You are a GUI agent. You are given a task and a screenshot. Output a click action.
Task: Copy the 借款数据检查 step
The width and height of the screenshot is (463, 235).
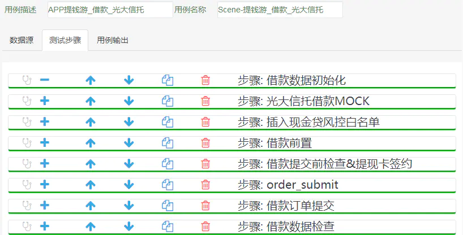coord(168,227)
